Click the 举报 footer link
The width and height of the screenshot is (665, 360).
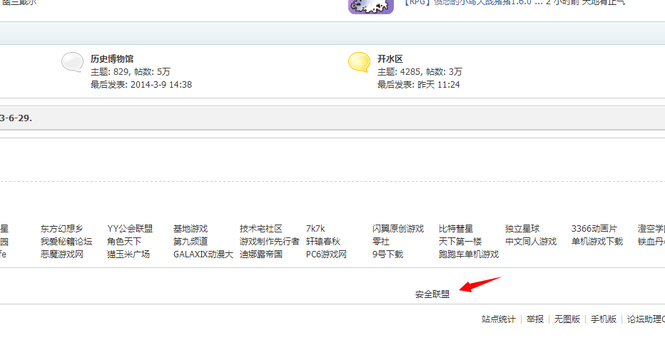coord(535,319)
